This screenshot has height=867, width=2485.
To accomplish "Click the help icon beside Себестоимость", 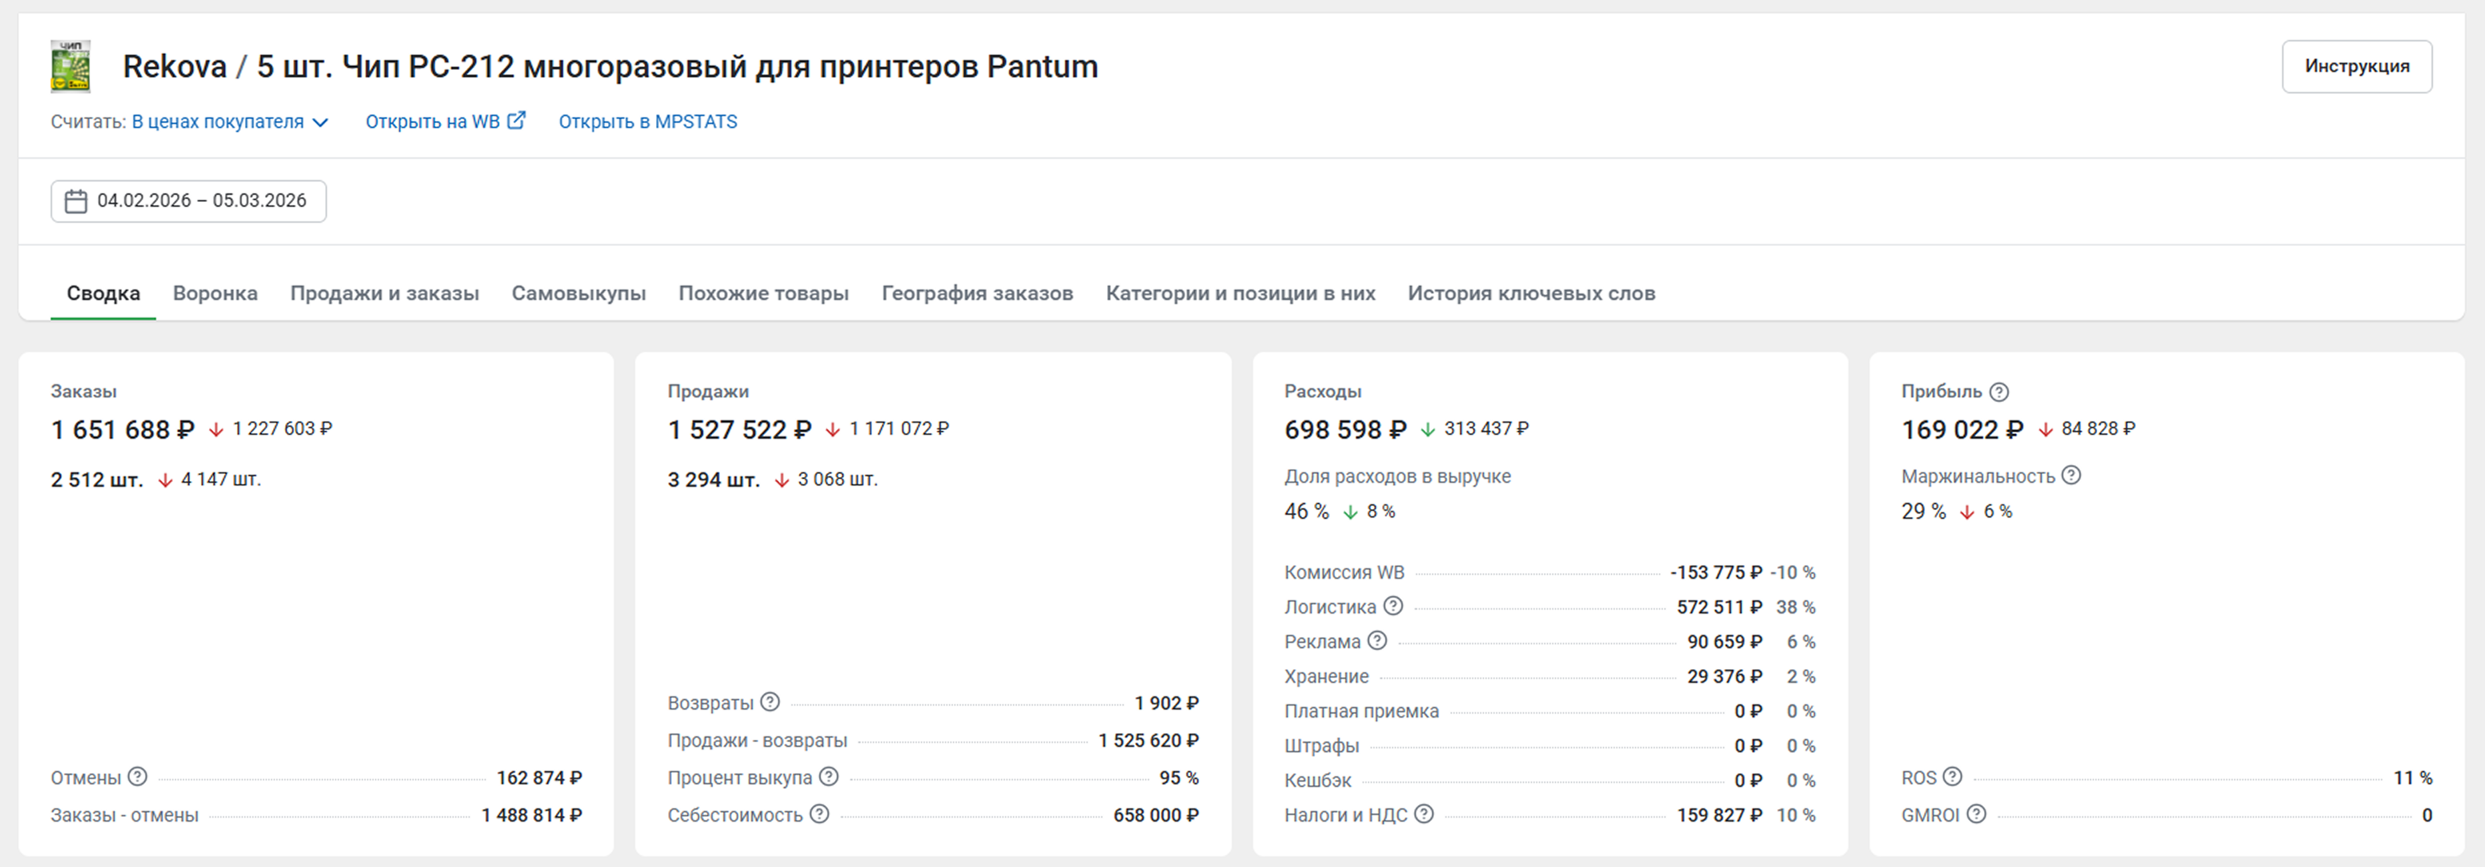I will (819, 814).
